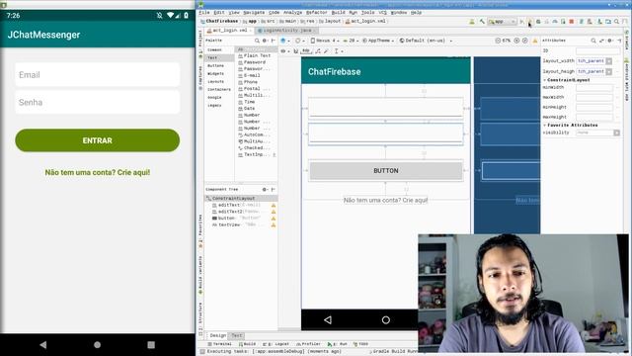Open the Build menu
The height and width of the screenshot is (356, 632).
tap(338, 13)
